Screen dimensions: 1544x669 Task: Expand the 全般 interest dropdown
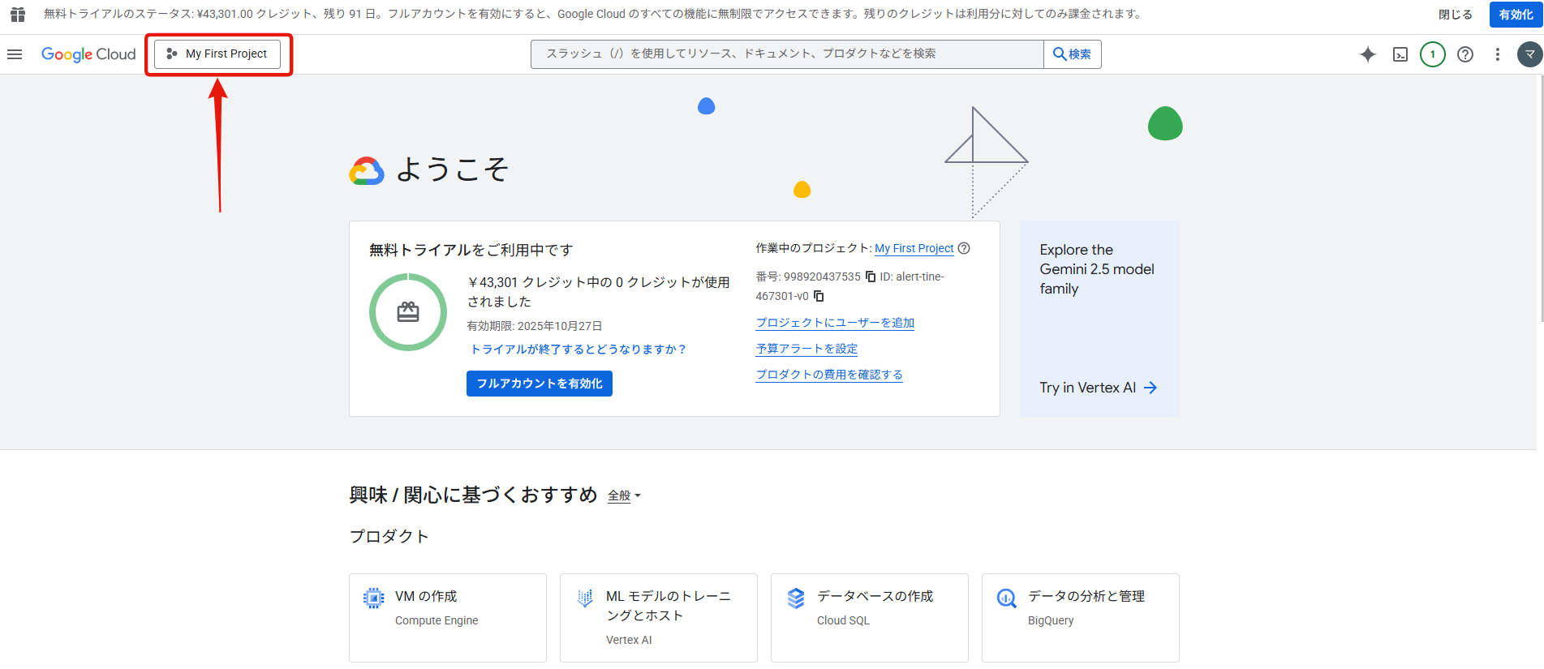[624, 495]
